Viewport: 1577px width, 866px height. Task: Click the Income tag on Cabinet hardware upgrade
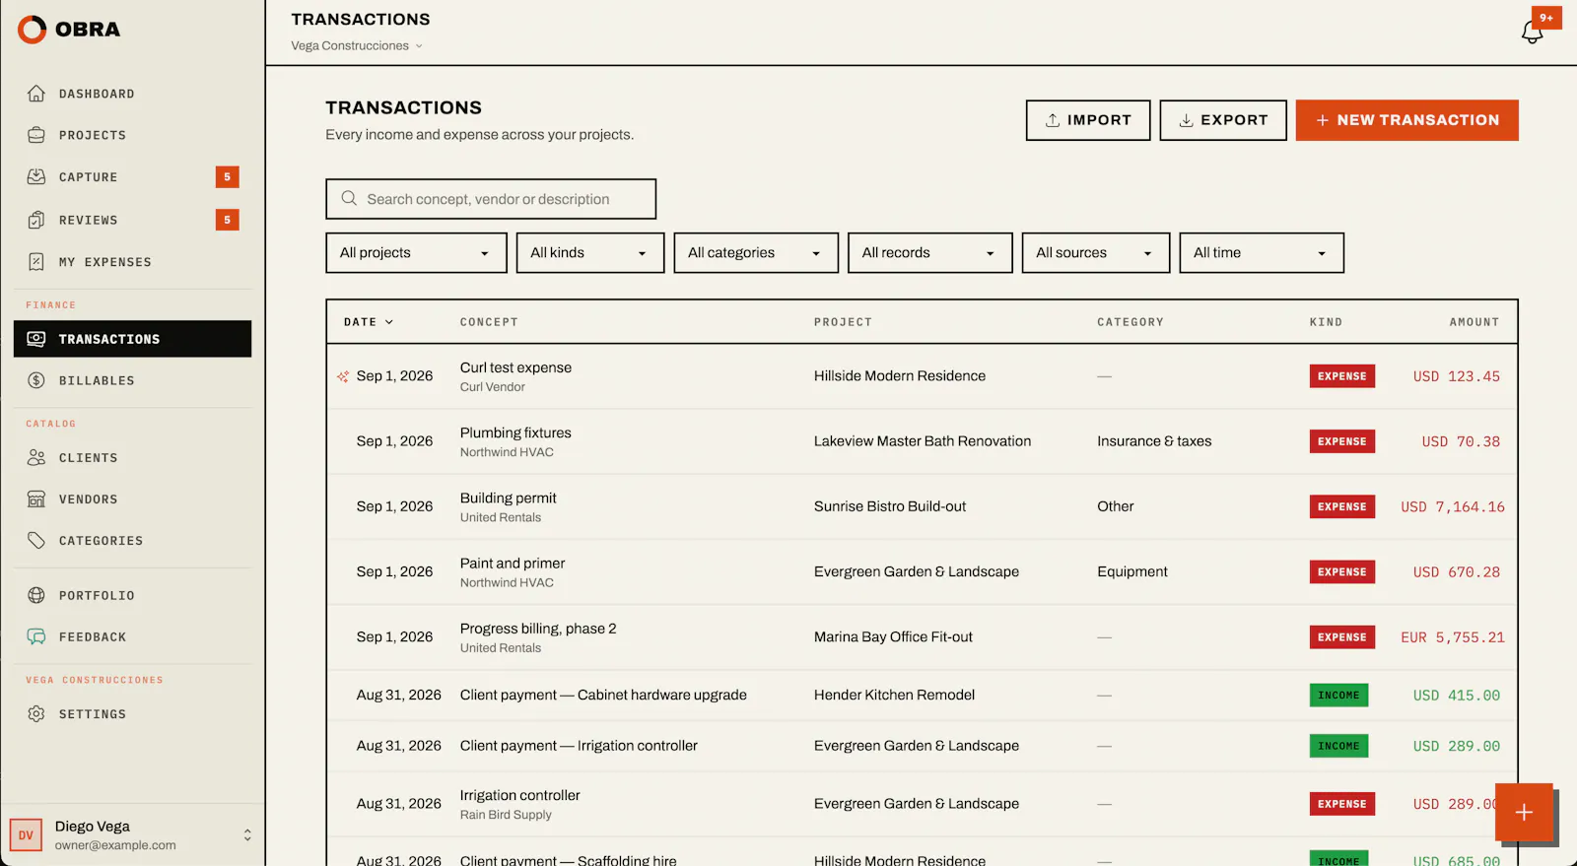[x=1338, y=696]
